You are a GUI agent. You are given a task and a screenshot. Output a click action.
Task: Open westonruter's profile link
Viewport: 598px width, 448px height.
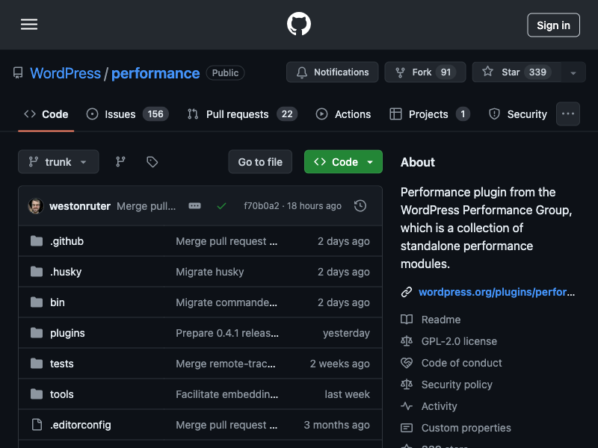coord(80,206)
